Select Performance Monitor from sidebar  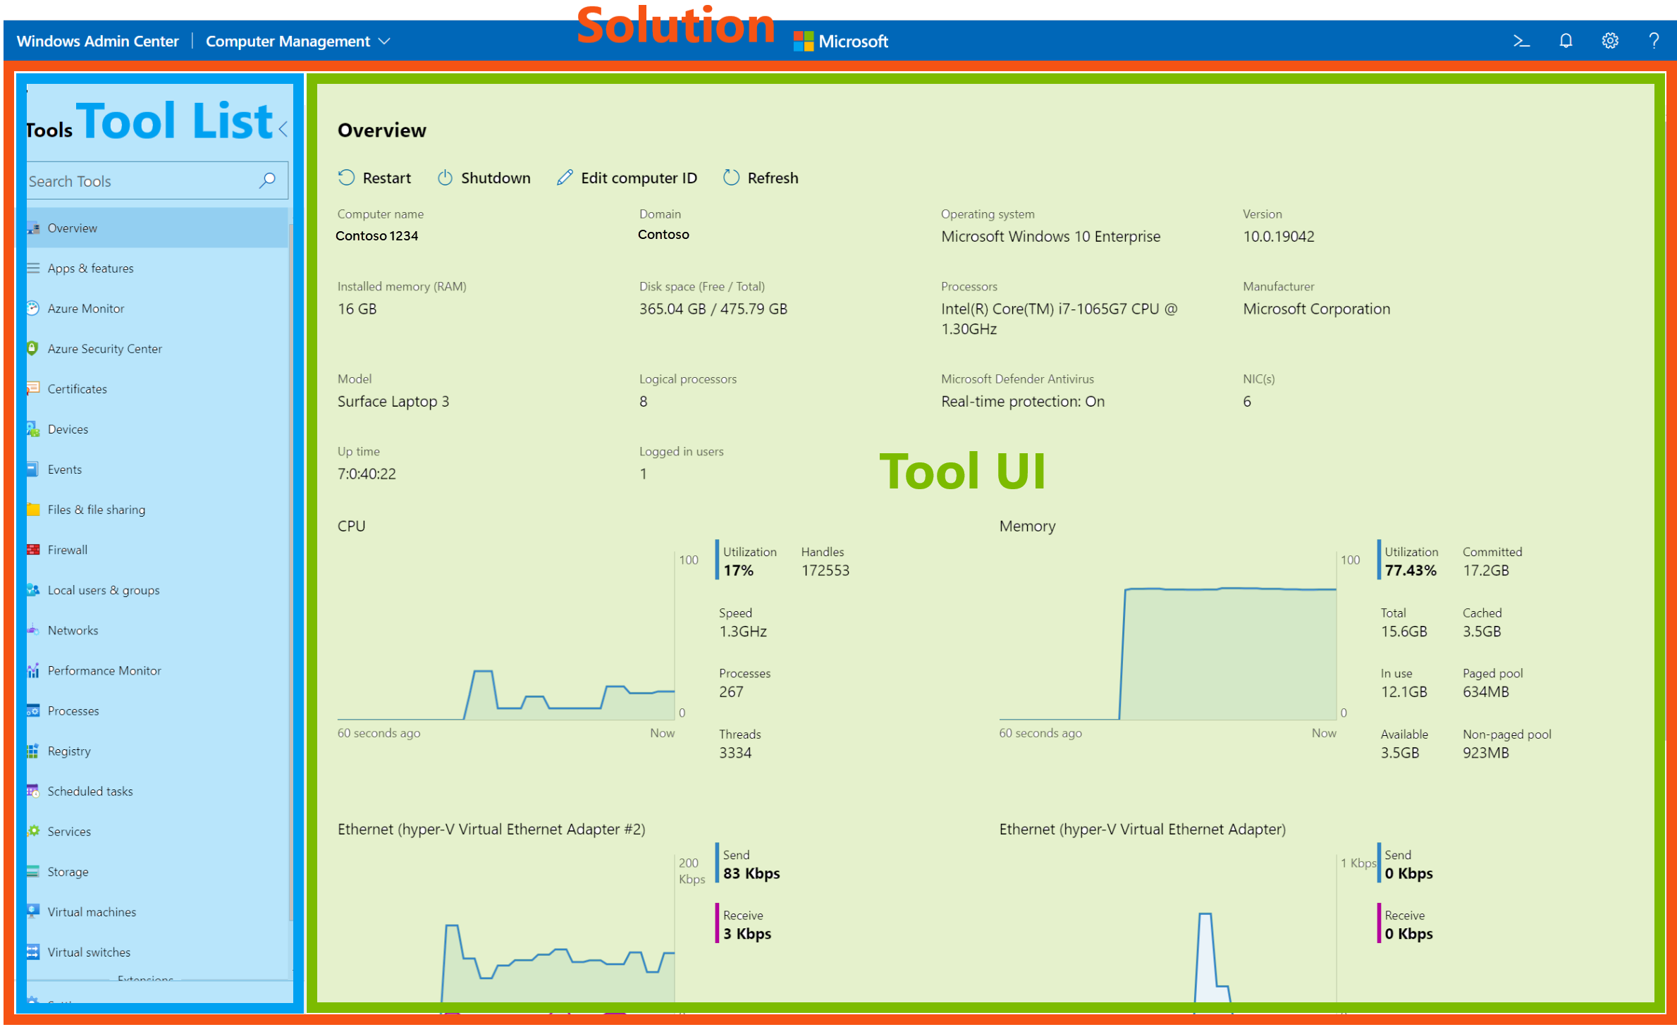(x=104, y=670)
